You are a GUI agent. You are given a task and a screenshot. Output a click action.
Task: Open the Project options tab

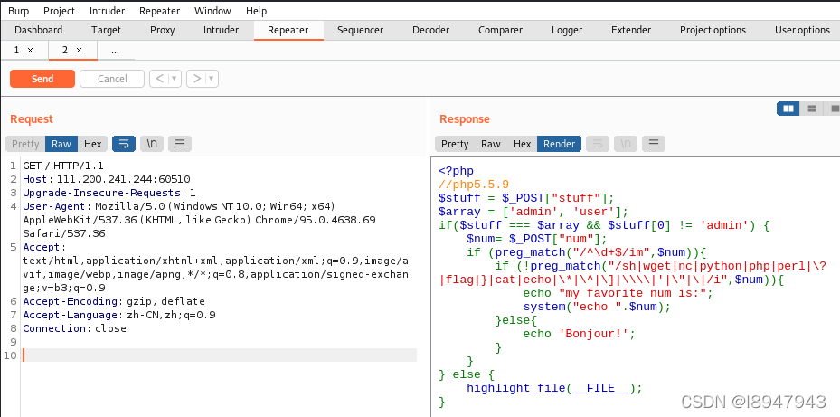[713, 30]
